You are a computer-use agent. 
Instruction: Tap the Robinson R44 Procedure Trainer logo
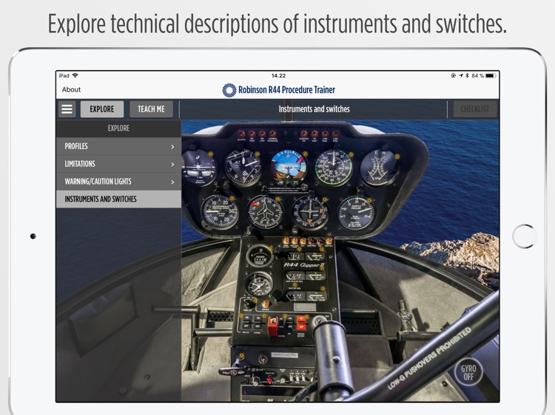click(x=278, y=90)
